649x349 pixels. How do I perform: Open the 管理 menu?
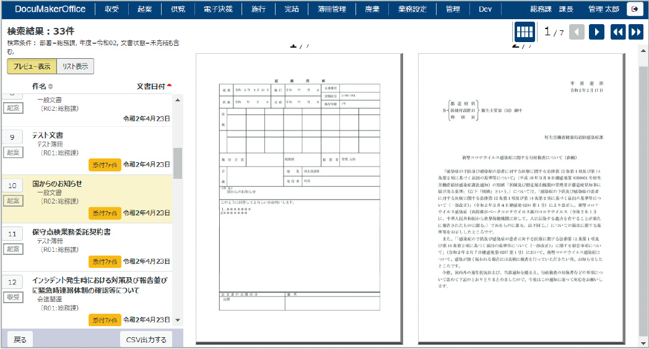tap(453, 9)
